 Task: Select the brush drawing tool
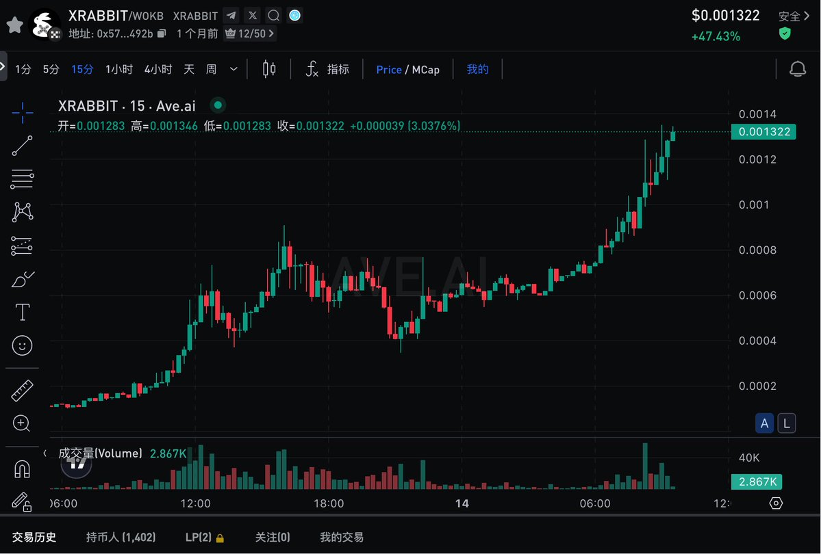click(x=22, y=279)
